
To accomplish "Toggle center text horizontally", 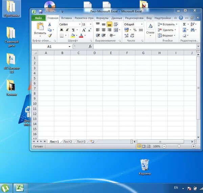I will click(104, 30).
